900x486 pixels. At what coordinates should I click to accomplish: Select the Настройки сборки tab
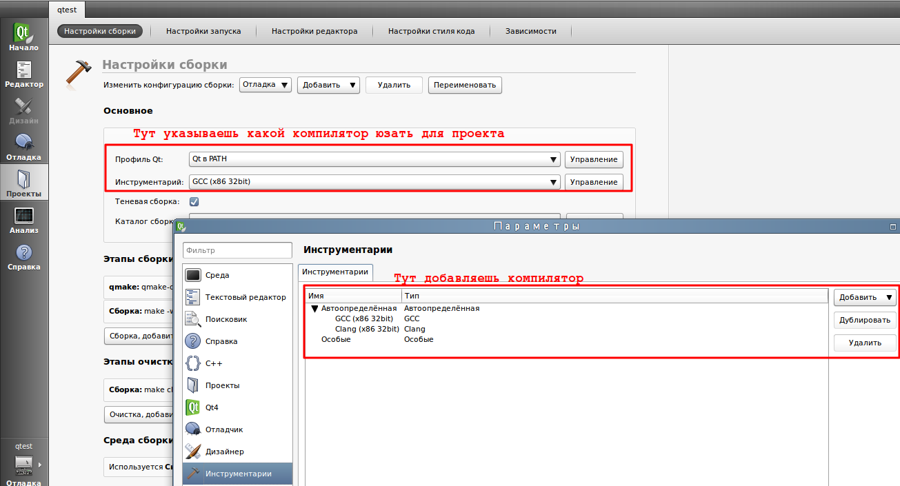pos(101,31)
